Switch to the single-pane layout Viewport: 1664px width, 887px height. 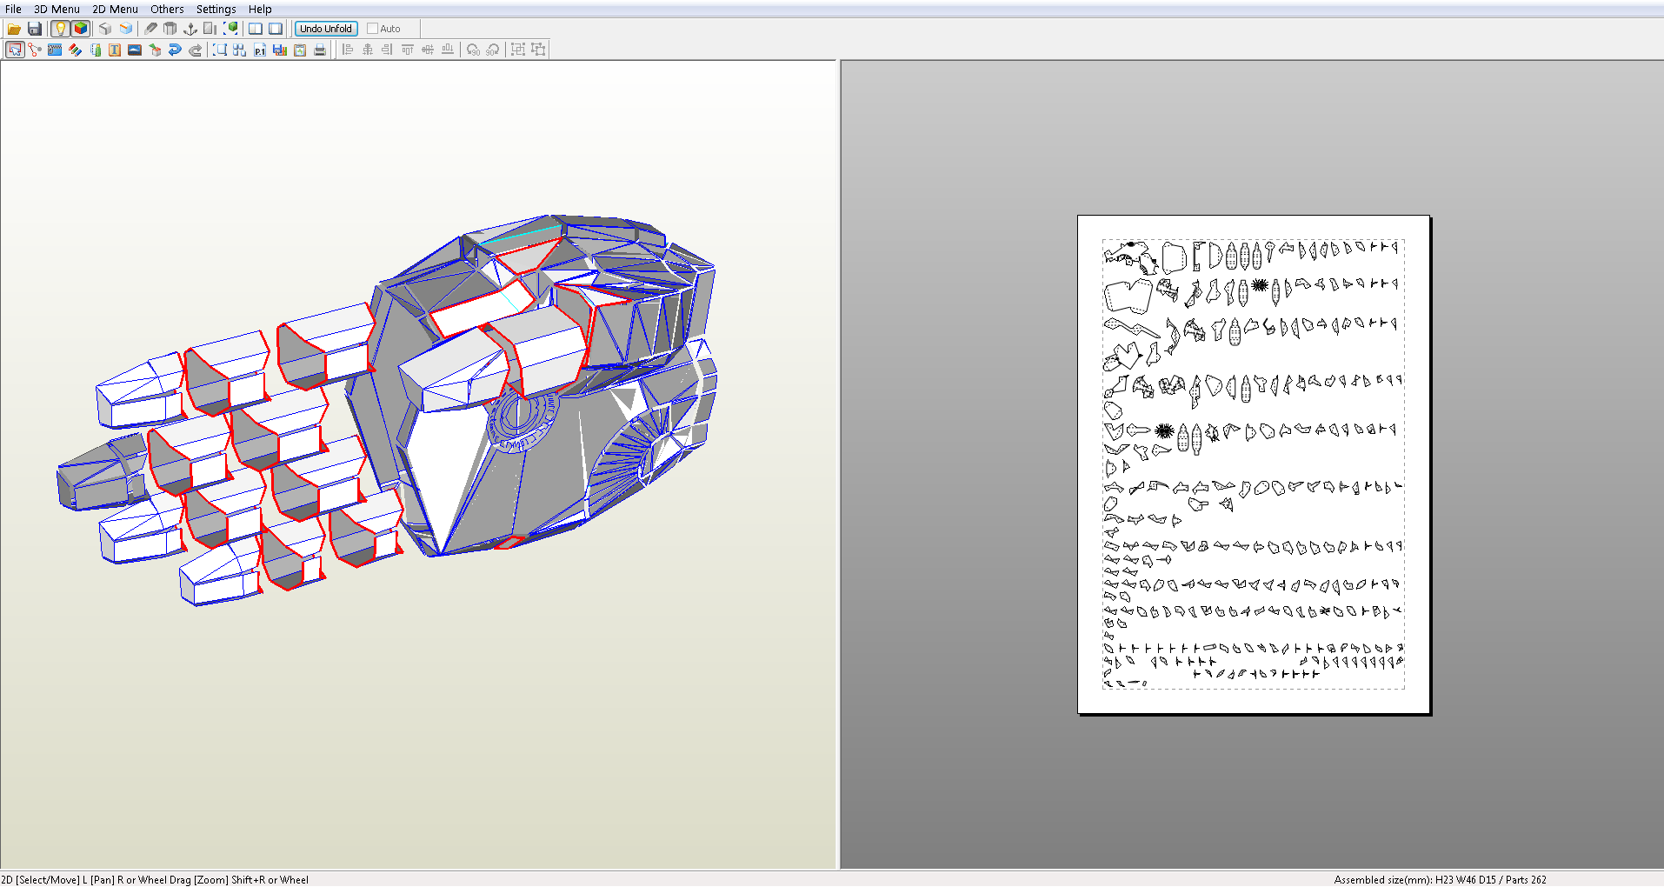[x=276, y=29]
